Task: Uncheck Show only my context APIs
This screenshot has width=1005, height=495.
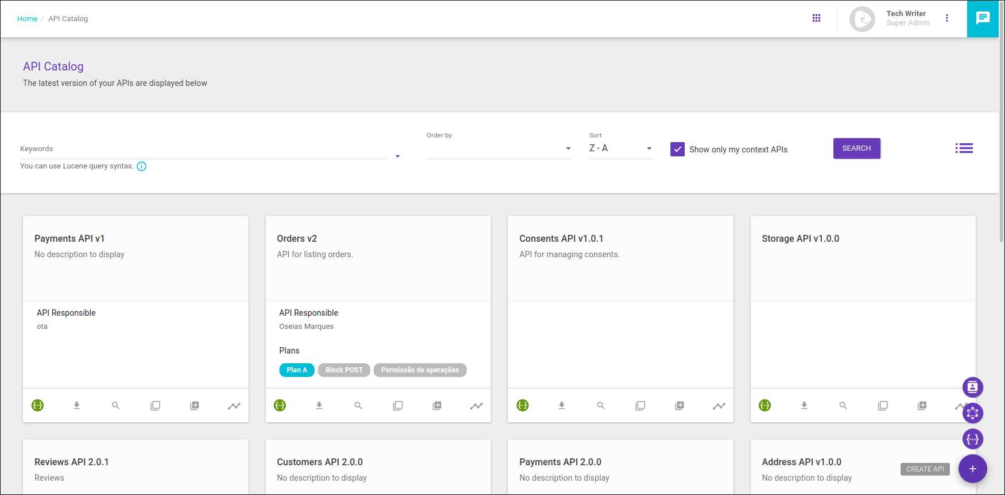Action: coord(677,150)
